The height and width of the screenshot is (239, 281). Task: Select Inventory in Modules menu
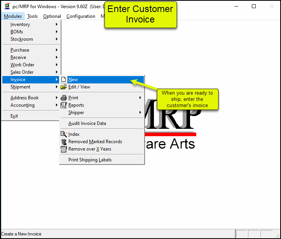click(x=31, y=24)
